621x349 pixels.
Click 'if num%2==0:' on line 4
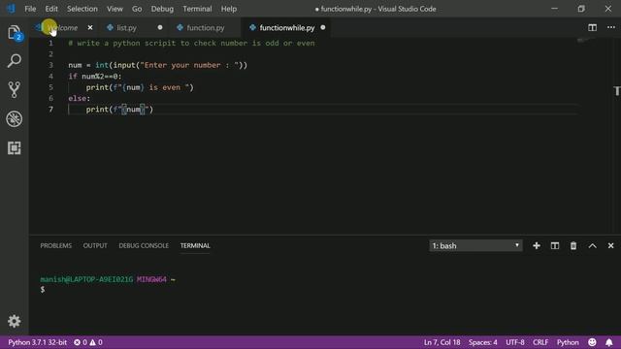[95, 76]
